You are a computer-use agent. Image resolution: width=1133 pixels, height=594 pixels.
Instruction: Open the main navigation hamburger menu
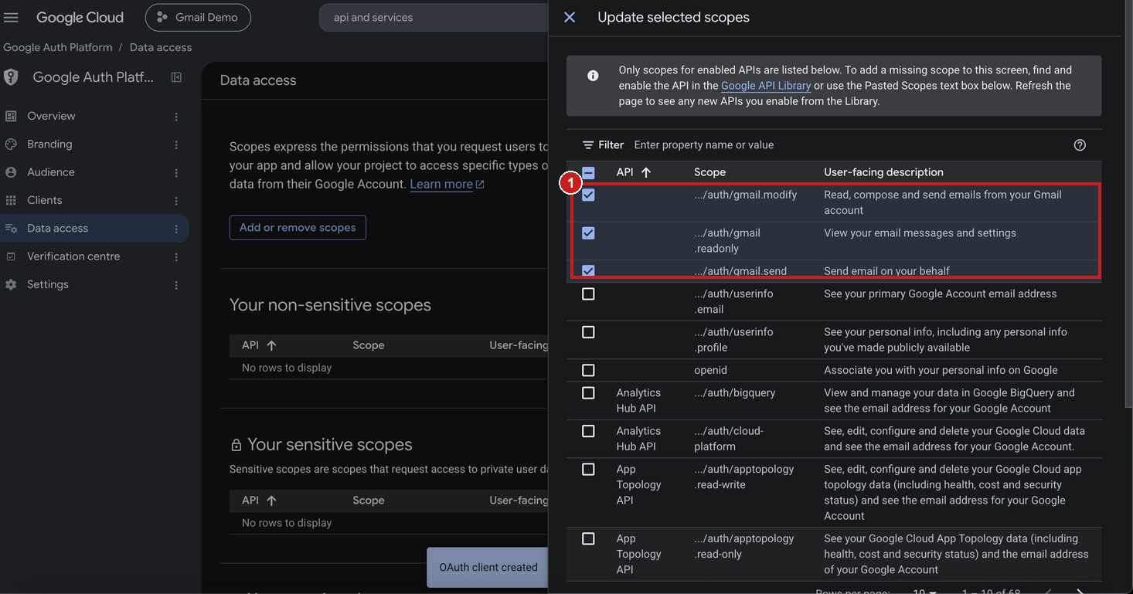coord(11,17)
